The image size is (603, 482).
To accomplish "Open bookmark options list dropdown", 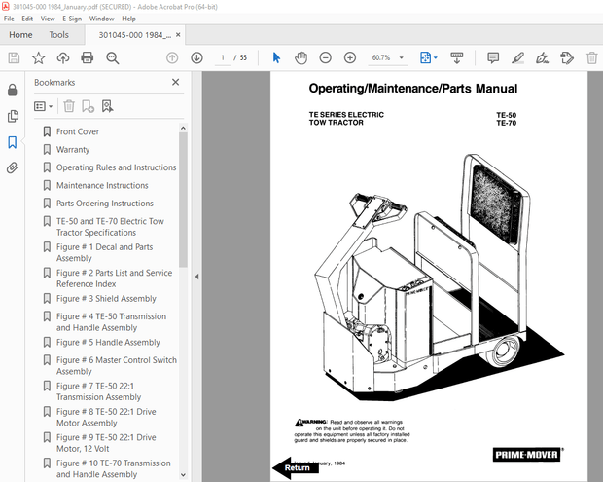I will pos(43,106).
